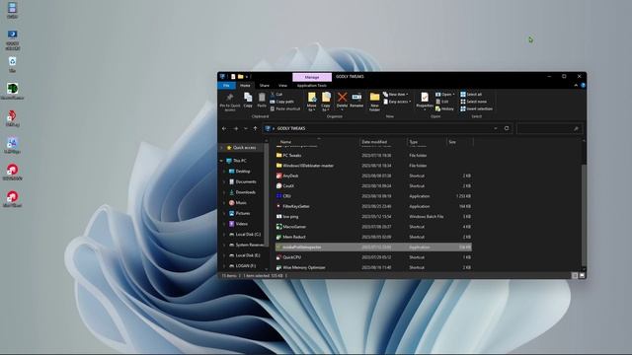Expand the Quick access tree node
The height and width of the screenshot is (355, 632).
(x=221, y=148)
